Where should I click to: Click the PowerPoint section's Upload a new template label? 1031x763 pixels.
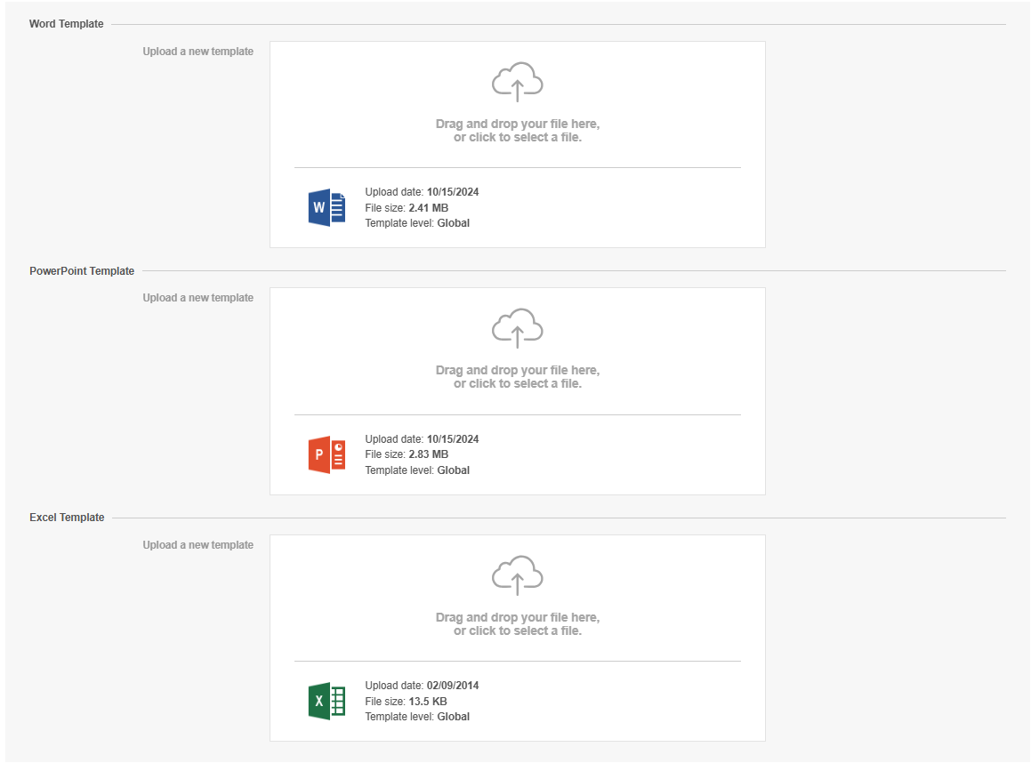coord(197,298)
